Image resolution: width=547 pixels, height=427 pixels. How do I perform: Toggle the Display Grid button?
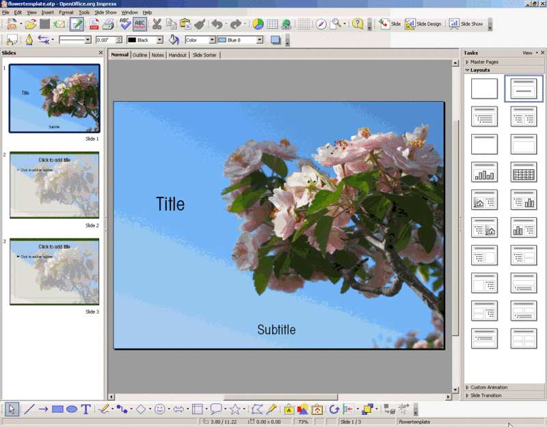[x=304, y=24]
